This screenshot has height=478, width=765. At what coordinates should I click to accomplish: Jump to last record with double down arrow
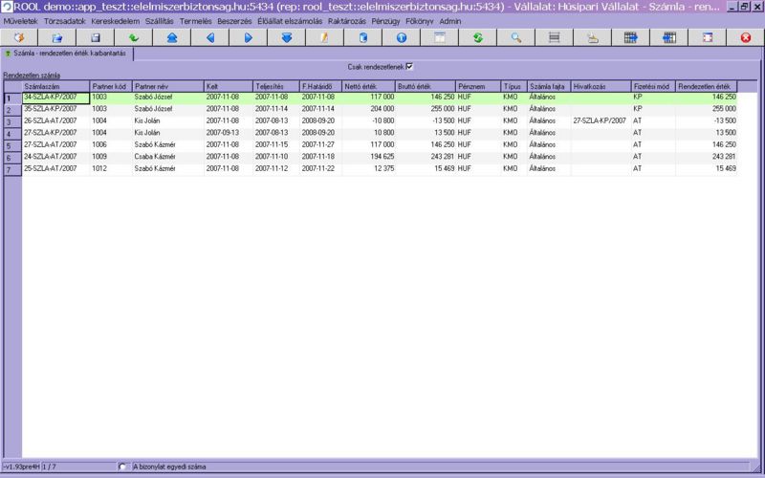coord(287,38)
